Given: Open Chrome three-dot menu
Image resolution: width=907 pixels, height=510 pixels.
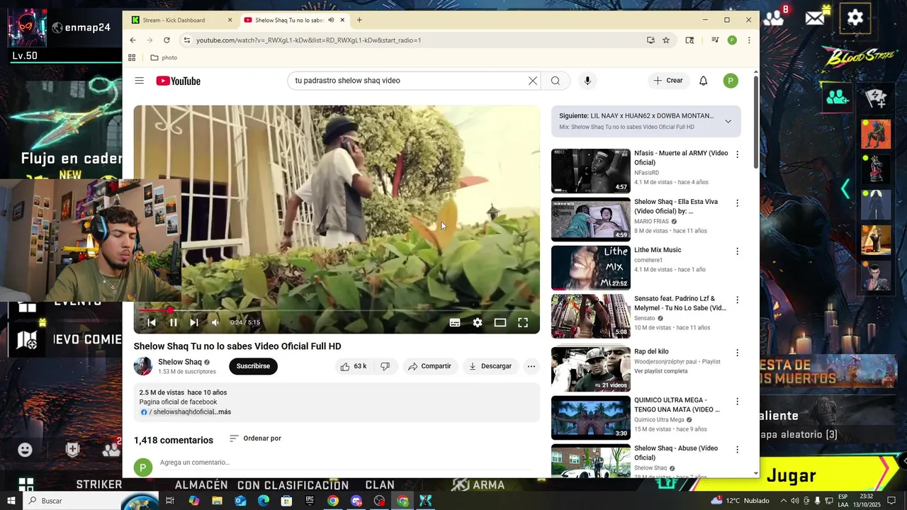Looking at the screenshot, I should [749, 40].
